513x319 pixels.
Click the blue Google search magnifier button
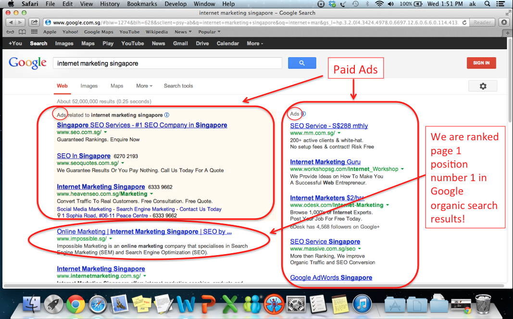pos(302,63)
